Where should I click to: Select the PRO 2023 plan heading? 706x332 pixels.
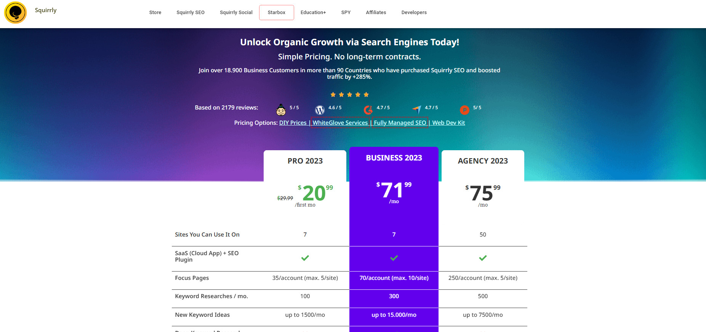[x=305, y=161]
